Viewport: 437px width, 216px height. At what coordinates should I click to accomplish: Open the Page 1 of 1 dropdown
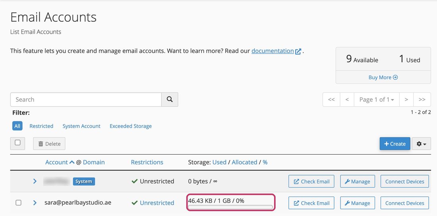click(377, 99)
